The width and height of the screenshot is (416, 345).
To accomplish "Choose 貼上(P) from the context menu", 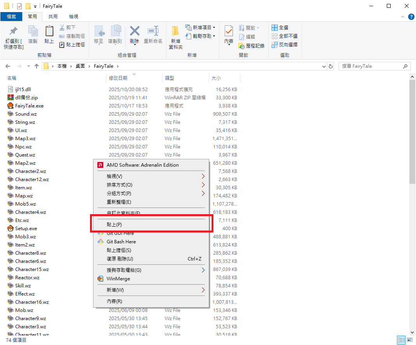I will [114, 225].
